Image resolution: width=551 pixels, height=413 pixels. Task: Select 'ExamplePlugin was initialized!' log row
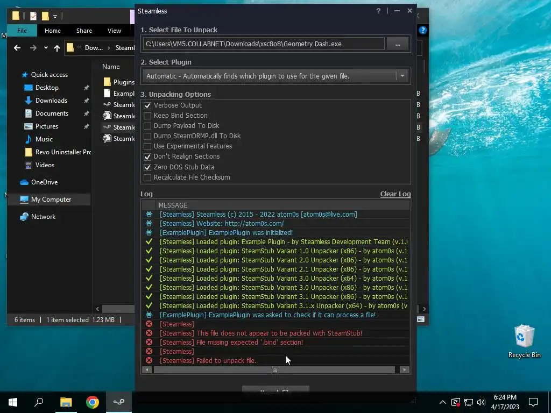[x=275, y=232]
